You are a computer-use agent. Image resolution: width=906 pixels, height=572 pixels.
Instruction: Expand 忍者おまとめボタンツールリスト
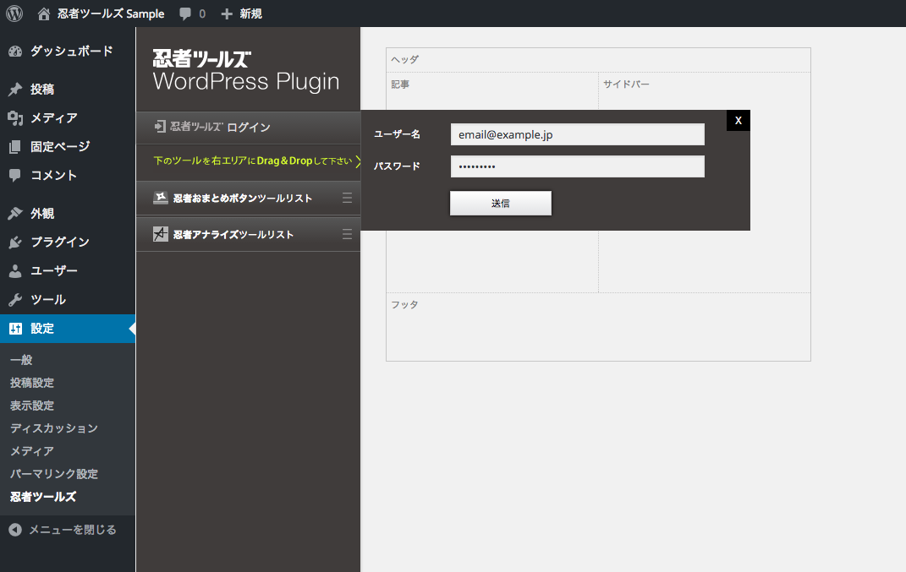[x=248, y=198]
